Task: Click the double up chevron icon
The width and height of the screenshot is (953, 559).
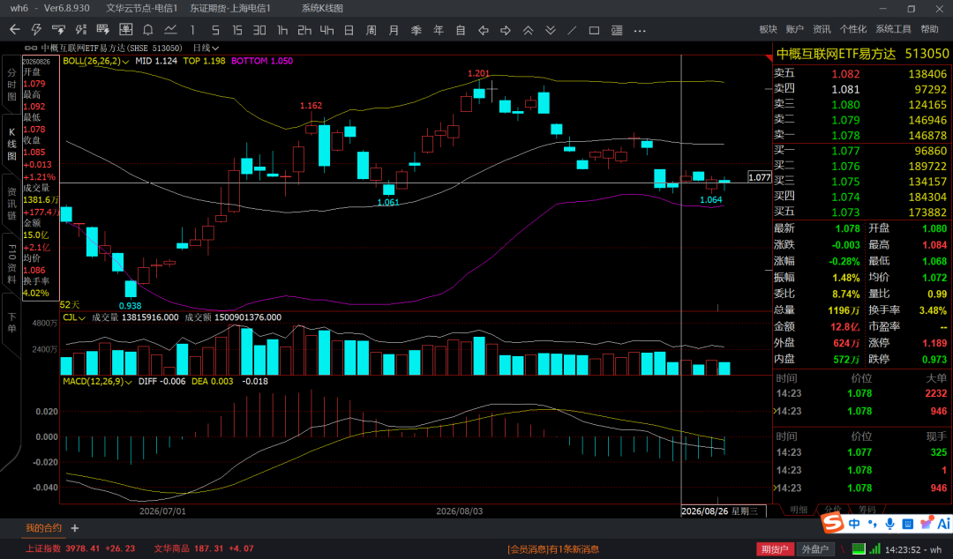Action: point(529,30)
